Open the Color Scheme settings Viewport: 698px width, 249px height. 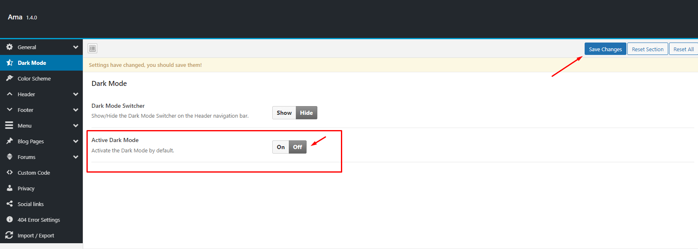coord(41,78)
